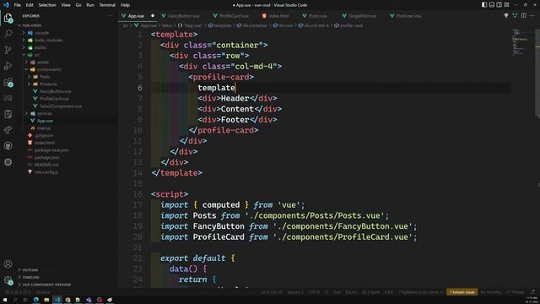This screenshot has height=304, width=540.
Task: Expand the services folder
Action: coord(45,113)
